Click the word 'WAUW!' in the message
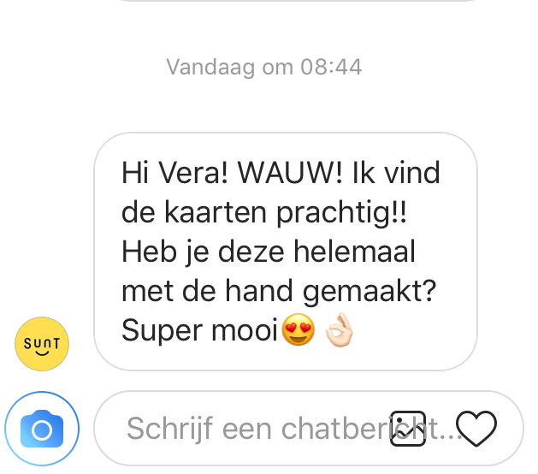Image resolution: width=538 pixels, height=474 pixels. (290, 173)
